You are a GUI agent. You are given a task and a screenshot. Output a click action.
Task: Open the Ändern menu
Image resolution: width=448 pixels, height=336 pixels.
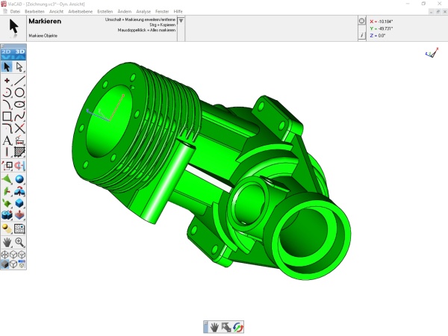click(x=125, y=11)
